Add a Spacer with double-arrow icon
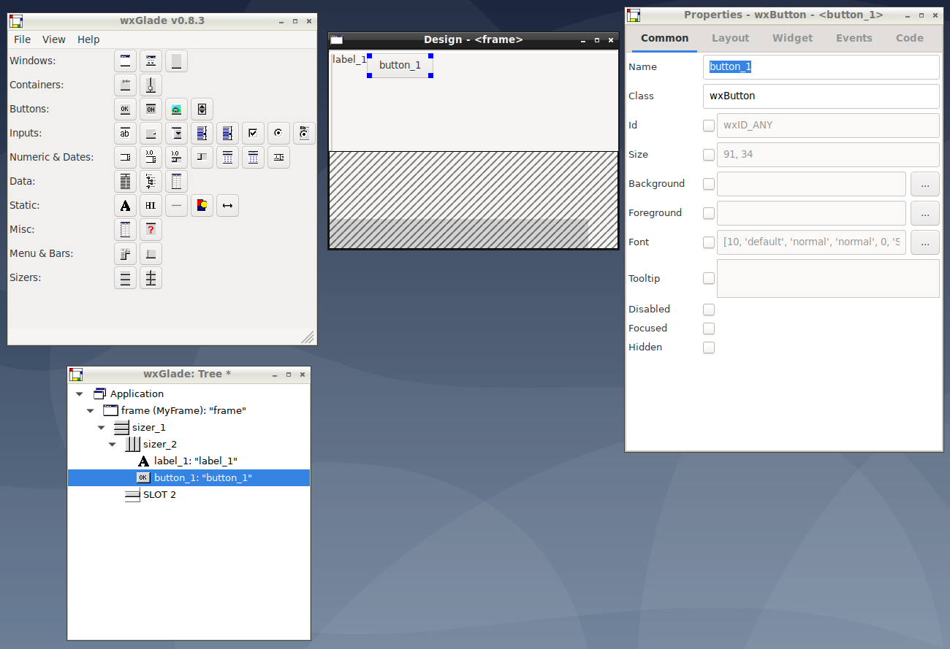Viewport: 950px width, 649px height. [x=228, y=206]
